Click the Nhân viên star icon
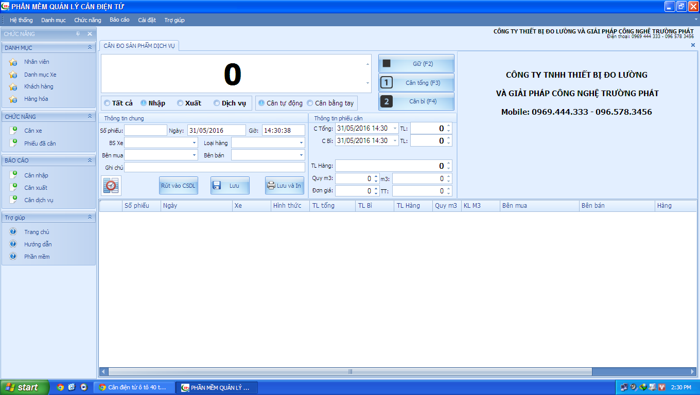 [13, 62]
